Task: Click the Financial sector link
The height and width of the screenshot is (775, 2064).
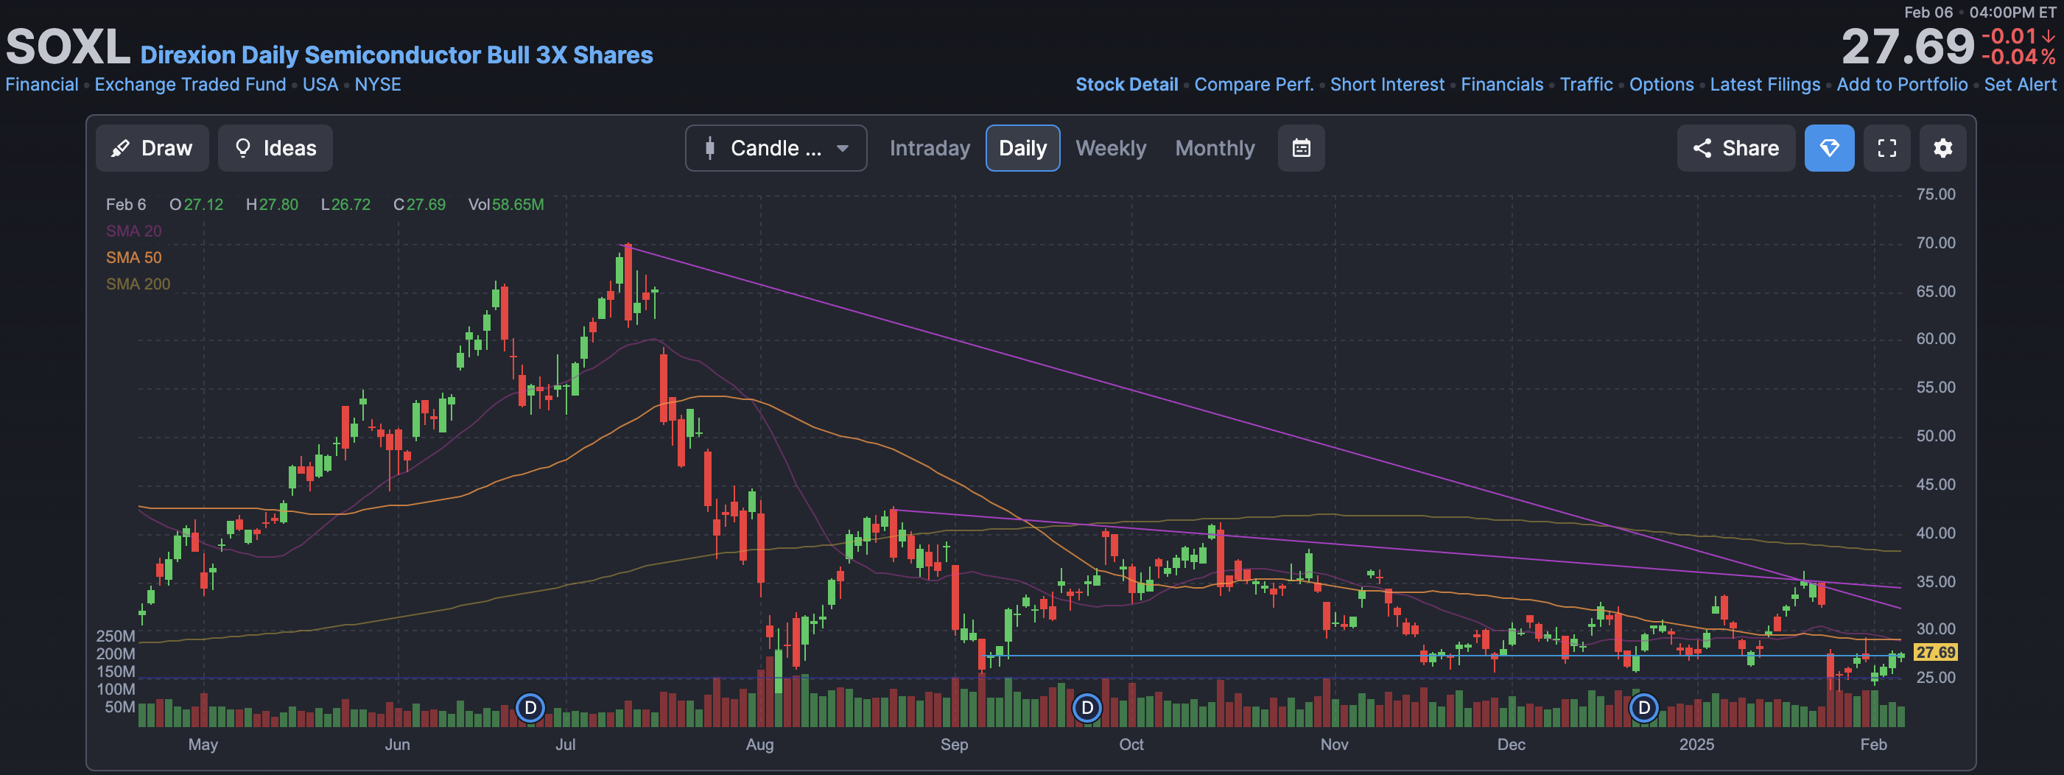Action: point(42,84)
